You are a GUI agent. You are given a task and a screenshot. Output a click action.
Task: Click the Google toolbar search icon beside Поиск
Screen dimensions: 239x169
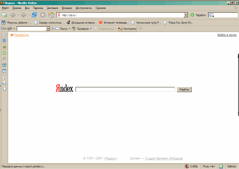56,29
